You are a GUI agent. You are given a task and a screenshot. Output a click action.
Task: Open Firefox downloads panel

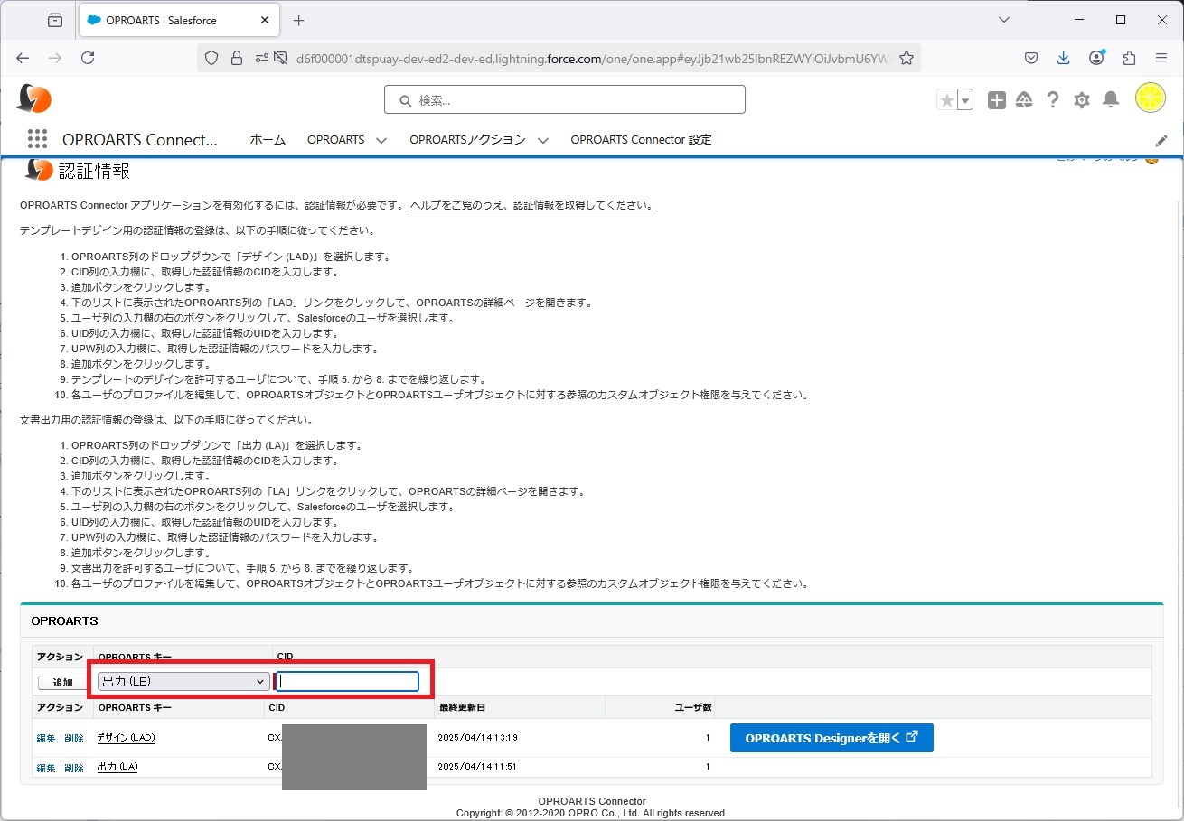tap(1064, 58)
